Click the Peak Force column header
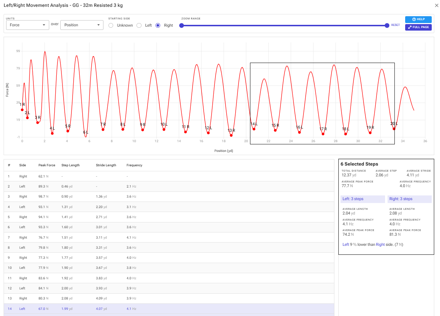The image size is (440, 316). (x=47, y=165)
